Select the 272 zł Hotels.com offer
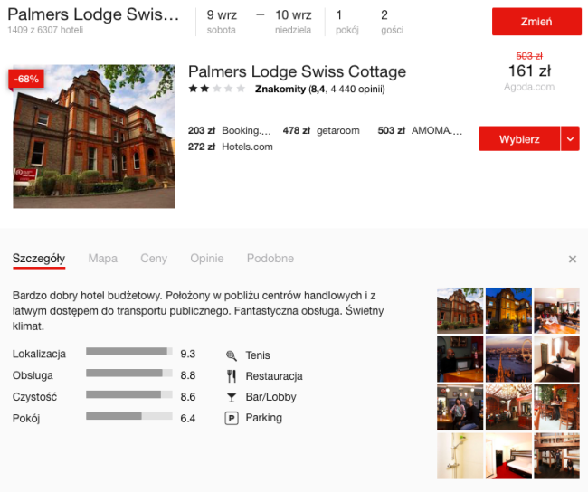The height and width of the screenshot is (492, 588). click(231, 147)
